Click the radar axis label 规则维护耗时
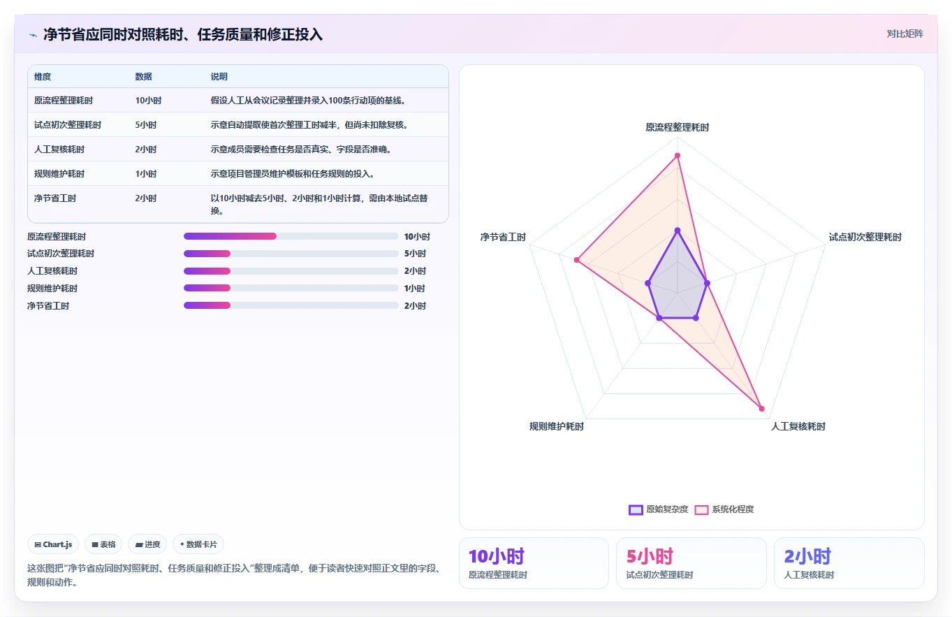Screen dimensions: 952x617 click(x=557, y=426)
